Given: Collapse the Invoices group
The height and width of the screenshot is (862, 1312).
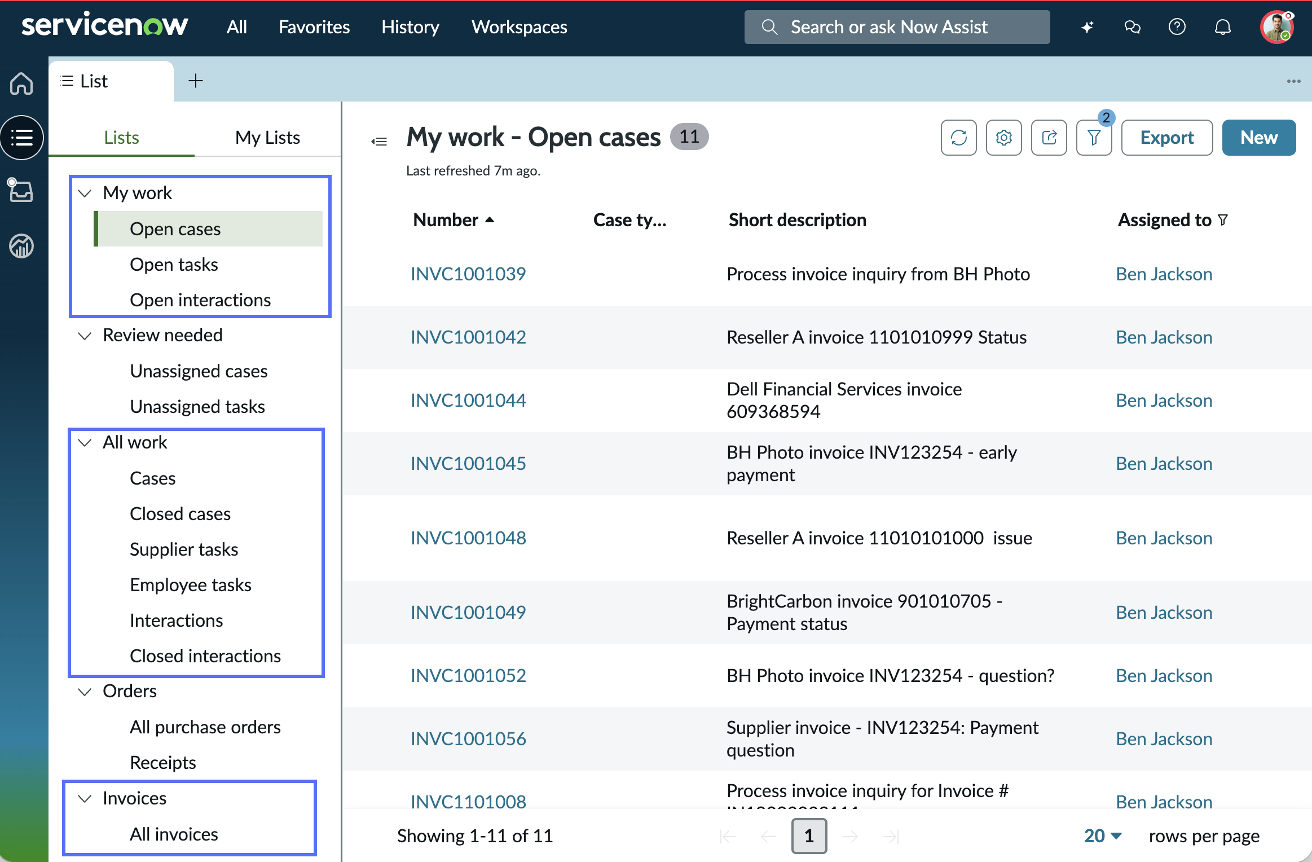Looking at the screenshot, I should tap(85, 799).
